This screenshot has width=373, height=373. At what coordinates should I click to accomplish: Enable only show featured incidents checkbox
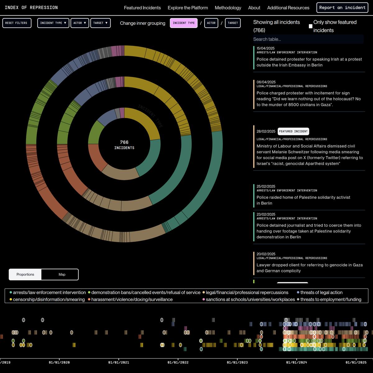[x=311, y=26]
